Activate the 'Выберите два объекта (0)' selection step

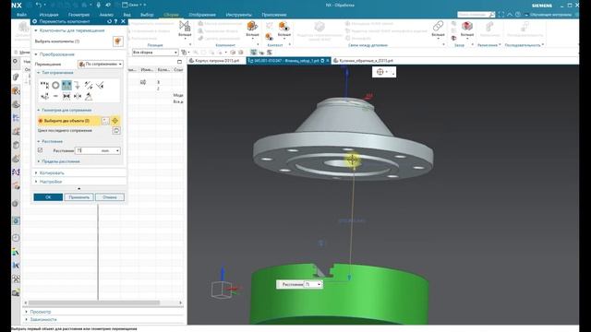pos(69,121)
